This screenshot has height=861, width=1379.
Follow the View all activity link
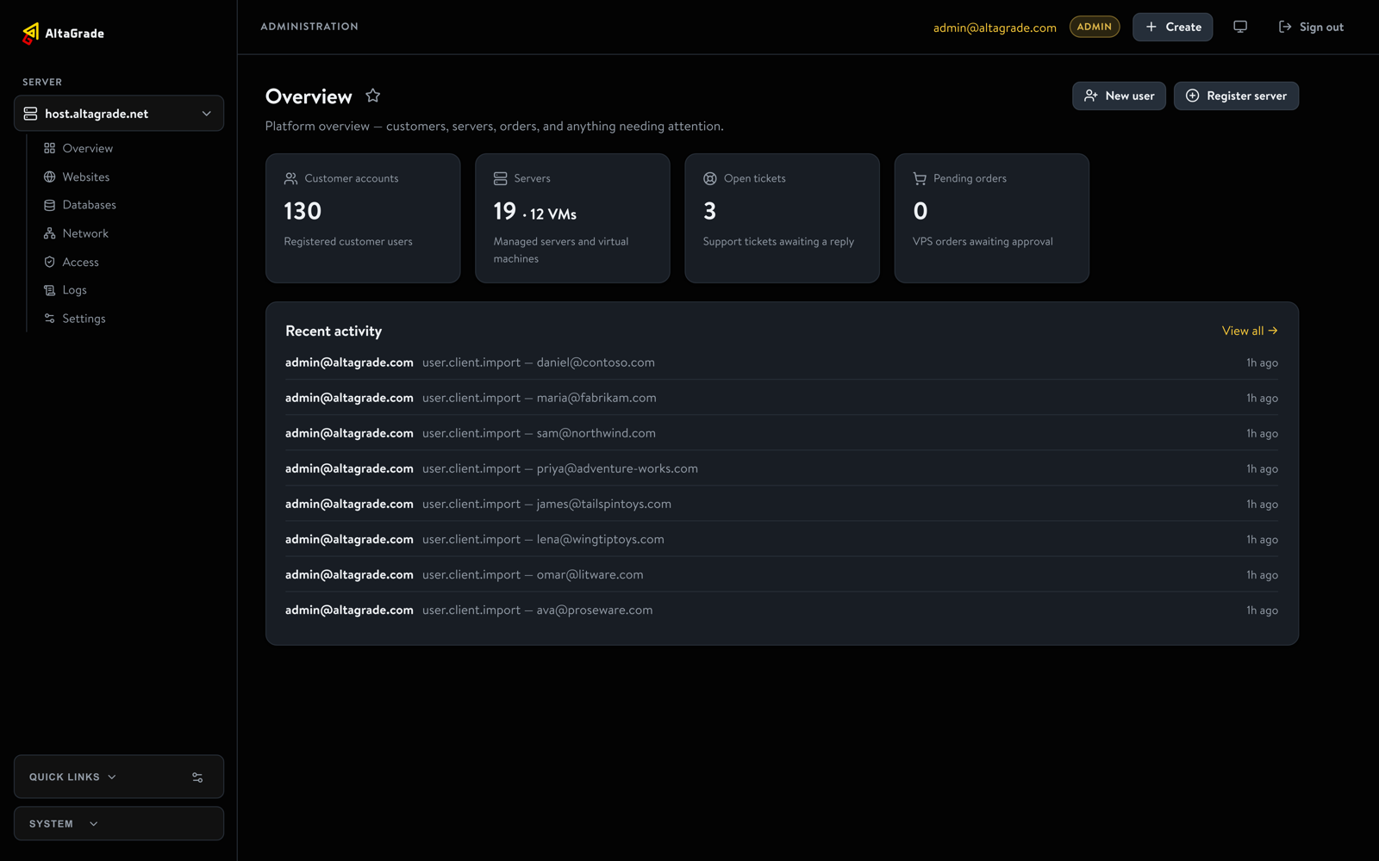tap(1250, 331)
